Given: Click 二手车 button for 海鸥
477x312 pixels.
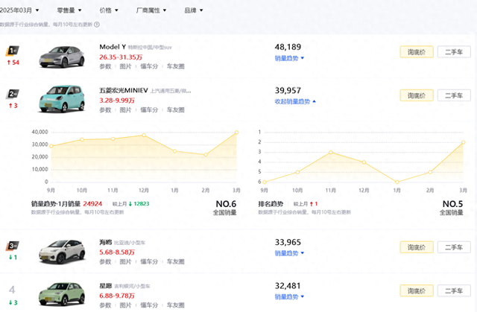Looking at the screenshot, I should point(454,247).
